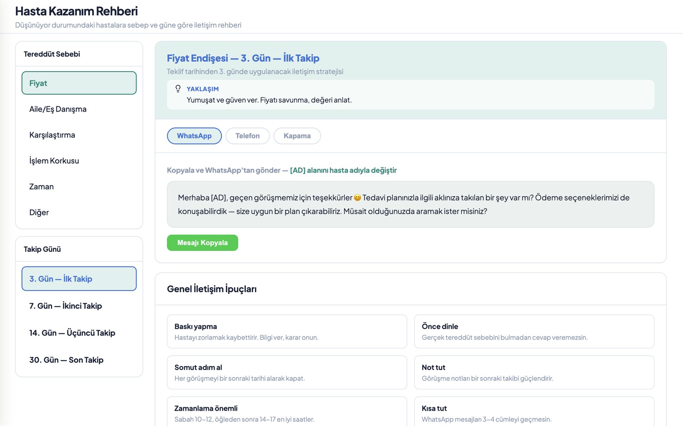Open the Telefon tab
Viewport: 683px width, 426px height.
(248, 136)
